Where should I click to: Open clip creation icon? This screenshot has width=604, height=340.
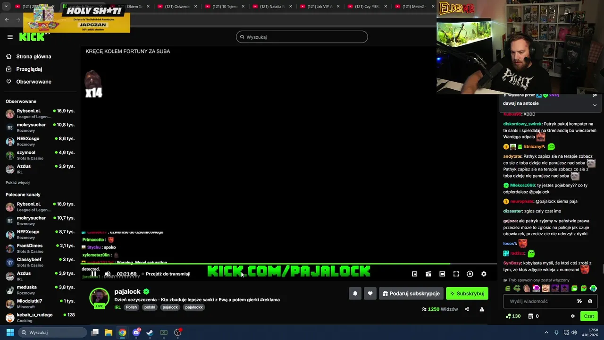point(428,274)
